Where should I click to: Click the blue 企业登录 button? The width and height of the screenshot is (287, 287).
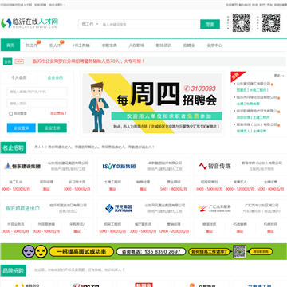[x=22, y=128]
